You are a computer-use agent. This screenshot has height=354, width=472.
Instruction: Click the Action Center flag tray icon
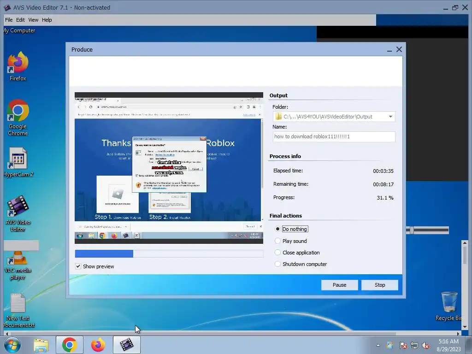[403, 346]
